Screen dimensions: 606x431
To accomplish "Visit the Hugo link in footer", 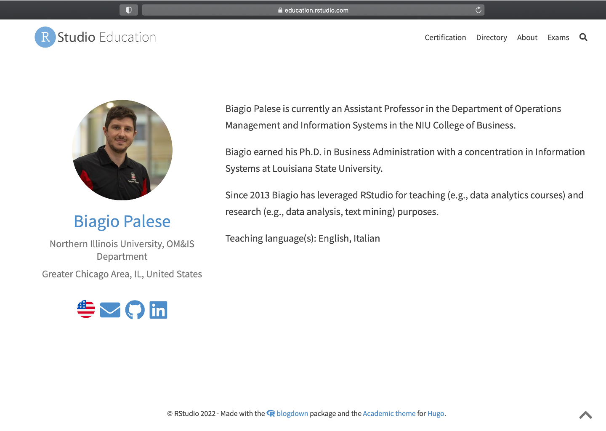I will point(436,413).
